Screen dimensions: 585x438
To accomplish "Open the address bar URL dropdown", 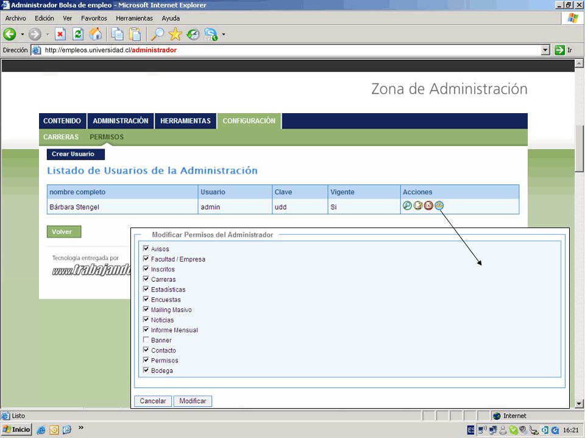I will 545,50.
